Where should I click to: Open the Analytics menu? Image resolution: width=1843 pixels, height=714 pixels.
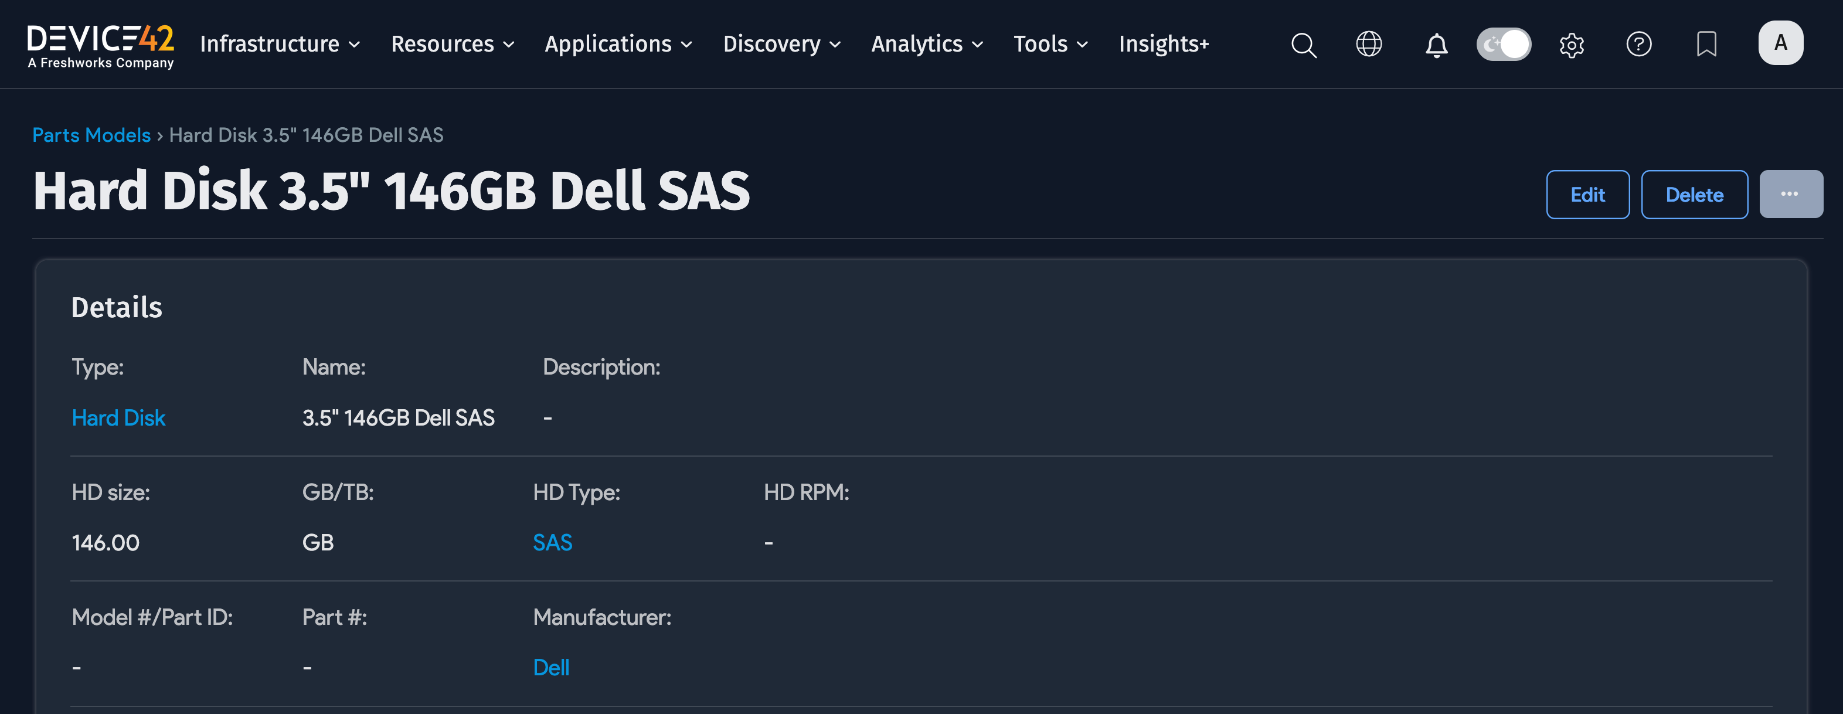click(x=927, y=45)
